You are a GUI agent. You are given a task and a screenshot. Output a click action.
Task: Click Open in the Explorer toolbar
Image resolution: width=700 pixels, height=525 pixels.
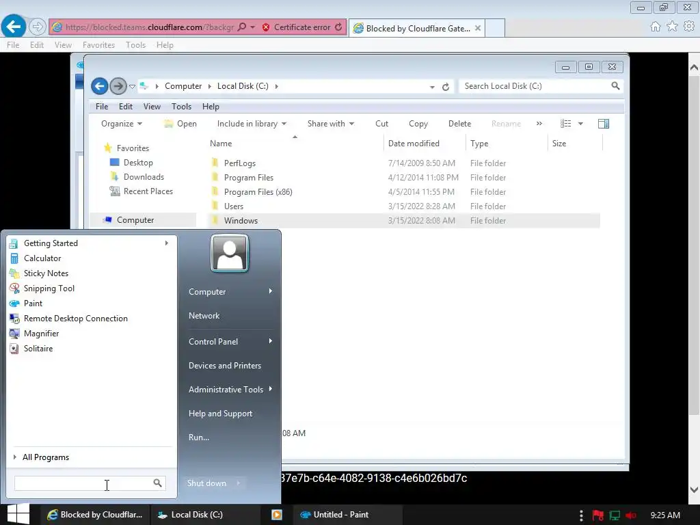[x=180, y=124]
